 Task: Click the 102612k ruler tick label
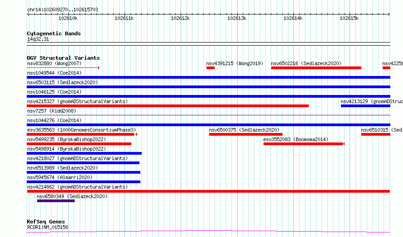click(180, 18)
